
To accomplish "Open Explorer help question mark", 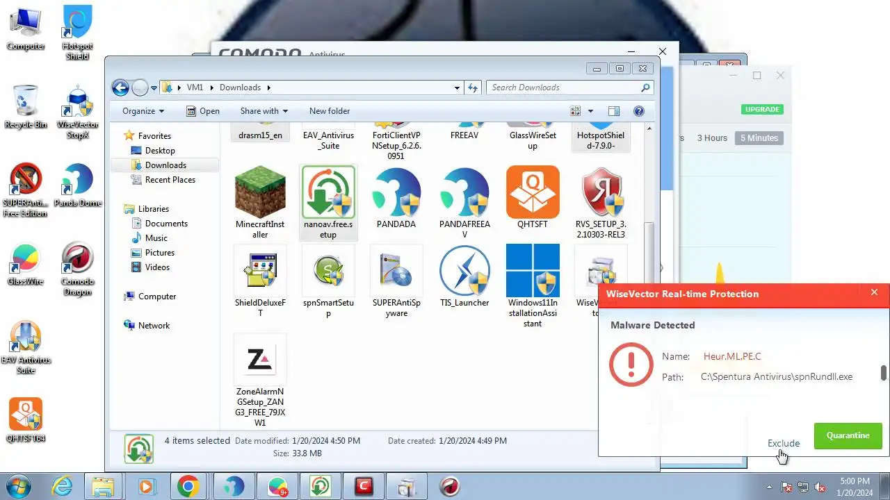I will pyautogui.click(x=639, y=111).
